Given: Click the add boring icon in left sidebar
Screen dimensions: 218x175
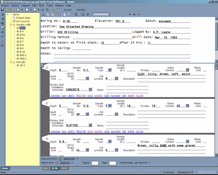Looking at the screenshot, I should [2, 14].
